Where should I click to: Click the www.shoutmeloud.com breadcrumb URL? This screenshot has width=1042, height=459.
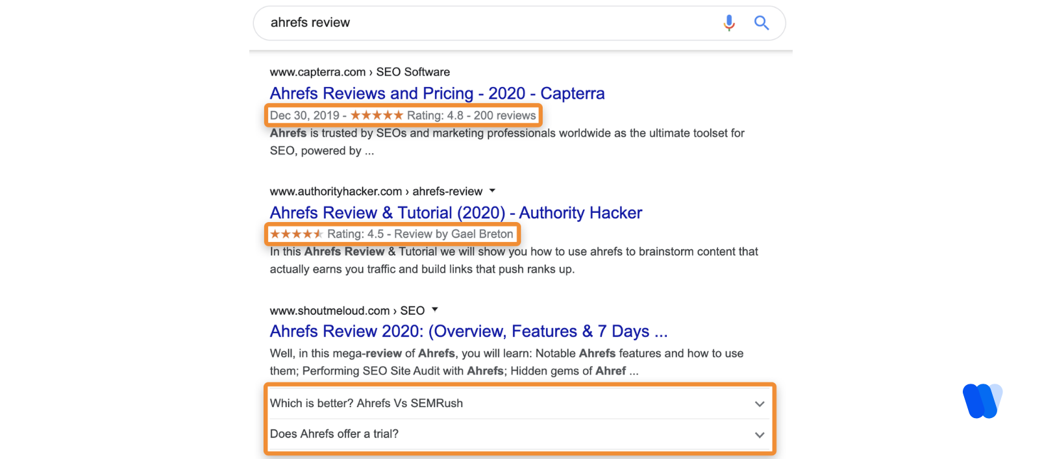point(330,311)
